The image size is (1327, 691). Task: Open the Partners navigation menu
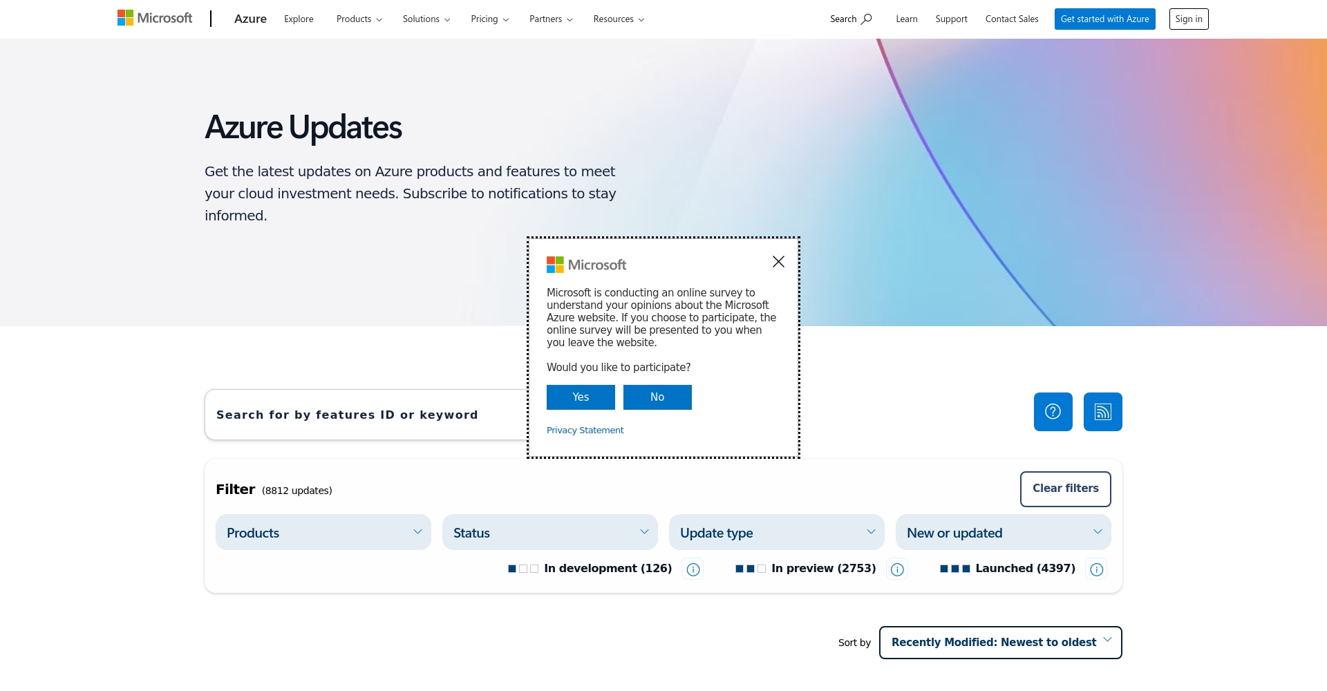click(551, 19)
